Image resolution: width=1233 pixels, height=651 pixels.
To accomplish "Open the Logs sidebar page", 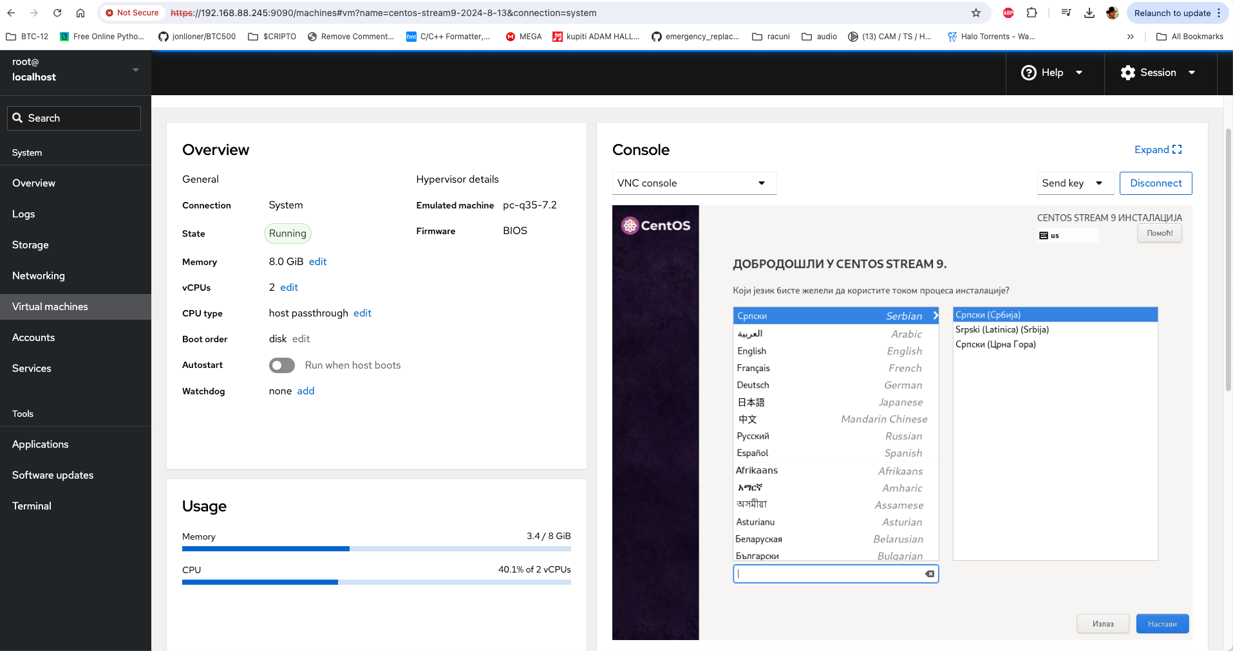I will [x=75, y=214].
